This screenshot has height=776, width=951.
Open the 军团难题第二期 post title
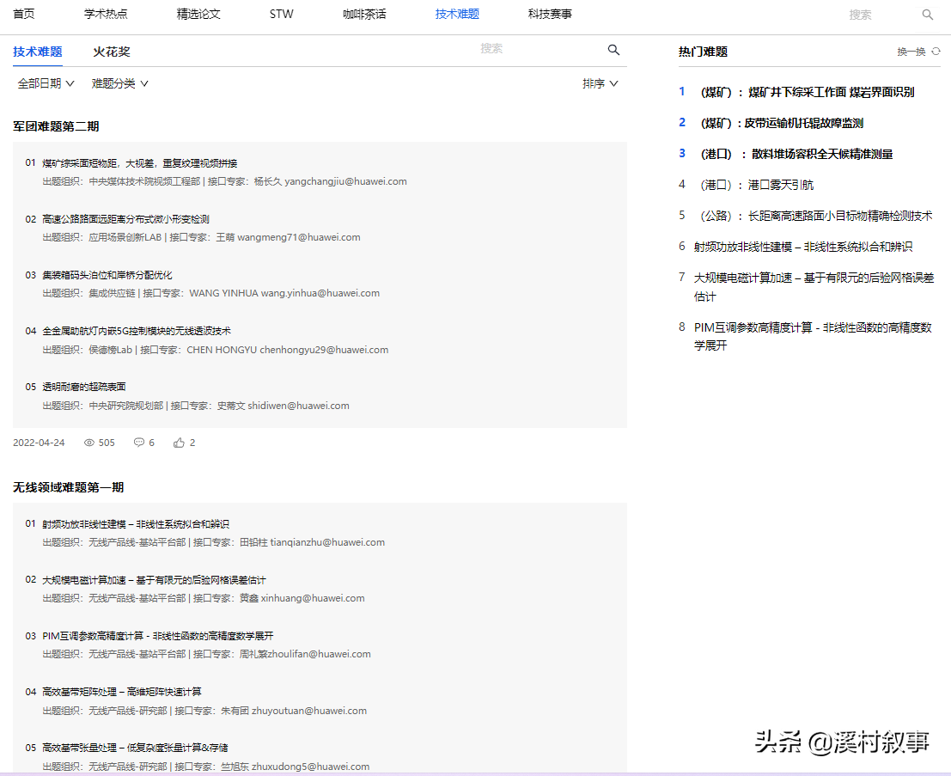(56, 126)
